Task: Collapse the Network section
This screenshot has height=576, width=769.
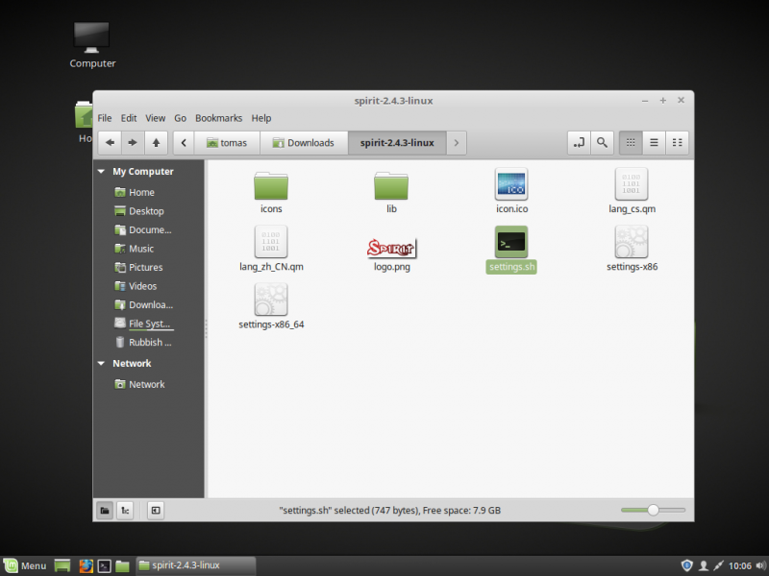Action: click(x=101, y=363)
